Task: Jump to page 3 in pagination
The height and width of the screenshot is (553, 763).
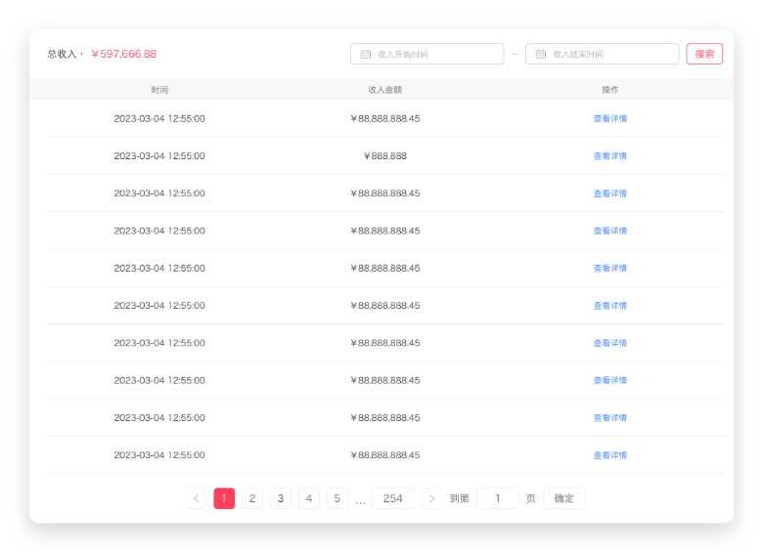Action: (281, 498)
